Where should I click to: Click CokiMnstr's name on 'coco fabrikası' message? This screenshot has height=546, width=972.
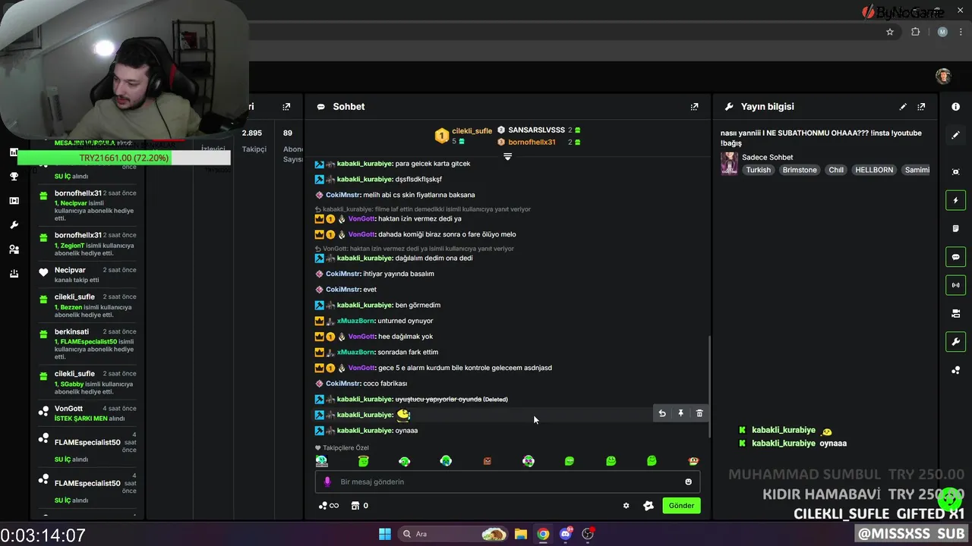[343, 384]
